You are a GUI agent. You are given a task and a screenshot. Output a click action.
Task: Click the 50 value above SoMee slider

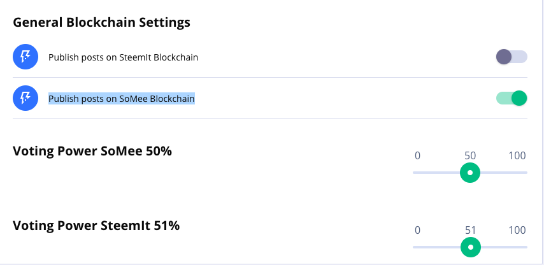(470, 156)
